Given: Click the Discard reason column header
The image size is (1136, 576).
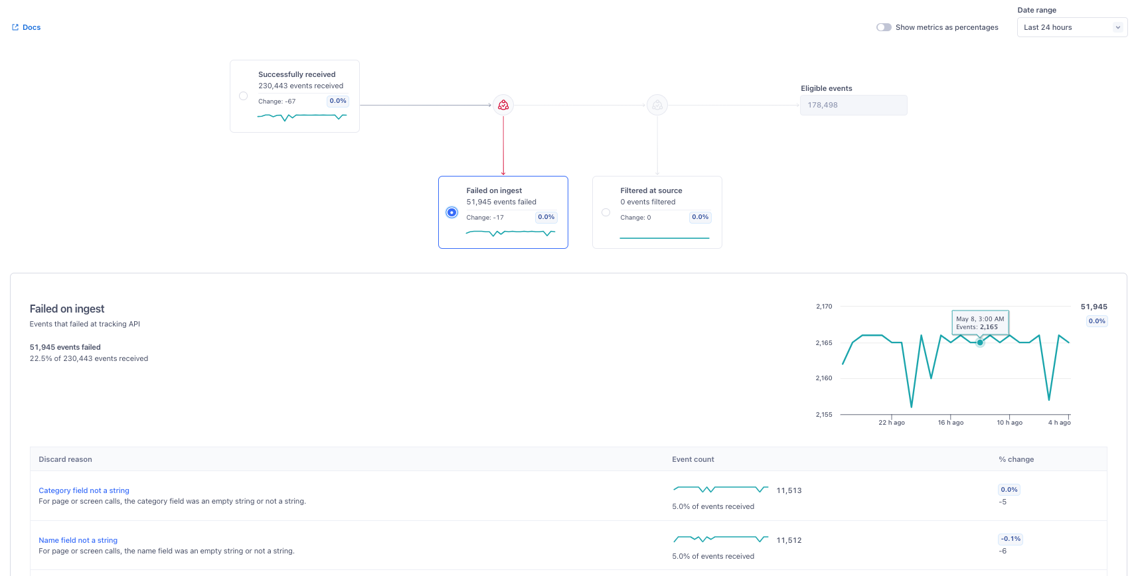Looking at the screenshot, I should pos(65,459).
